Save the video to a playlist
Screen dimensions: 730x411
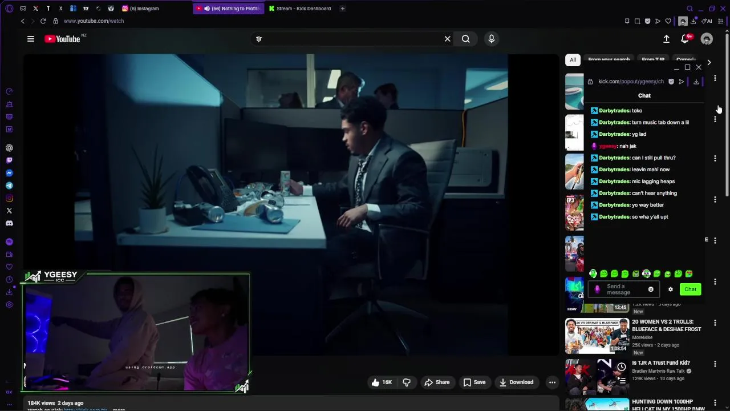tap(474, 382)
